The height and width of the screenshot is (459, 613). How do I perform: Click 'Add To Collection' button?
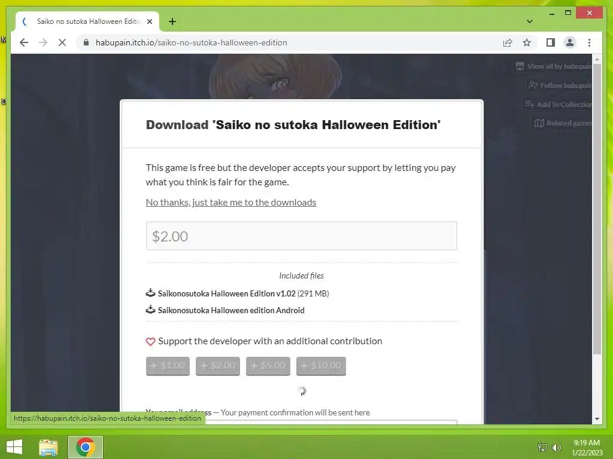tap(559, 104)
